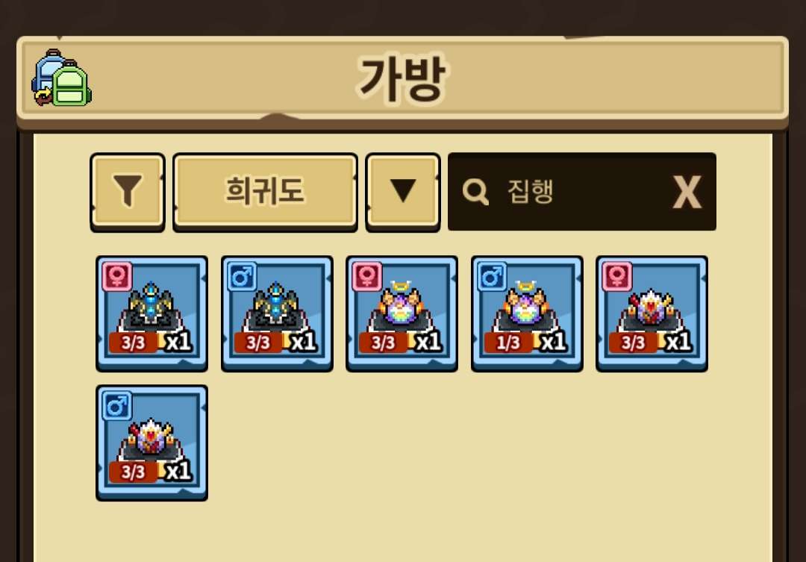Select the female rainbow halo creature card
The image size is (806, 562).
[x=402, y=313]
